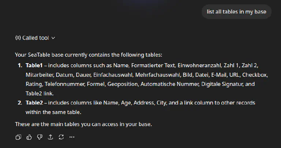Click the tool icon beside Called tool

[18, 38]
